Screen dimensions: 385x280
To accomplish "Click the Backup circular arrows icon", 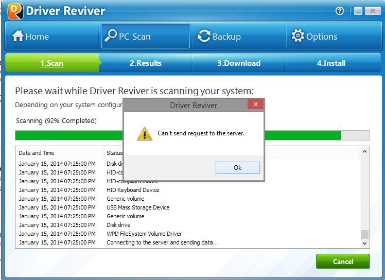I will (204, 36).
